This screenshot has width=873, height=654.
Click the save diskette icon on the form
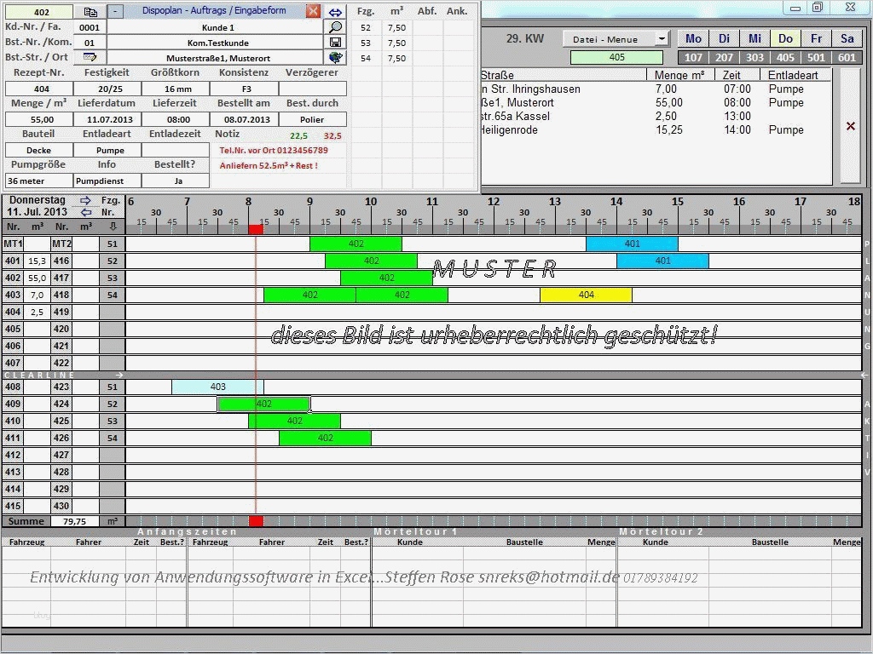[x=335, y=42]
